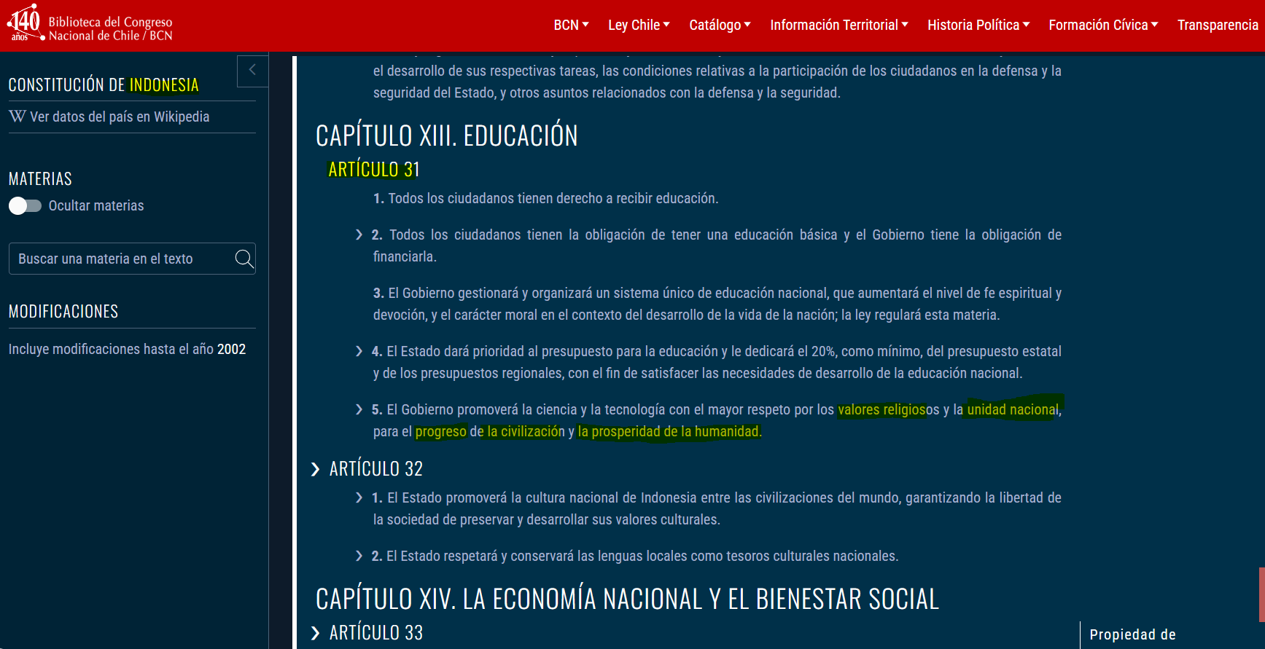Click the MODIFICACIONES section heading
1265x649 pixels.
(x=63, y=312)
